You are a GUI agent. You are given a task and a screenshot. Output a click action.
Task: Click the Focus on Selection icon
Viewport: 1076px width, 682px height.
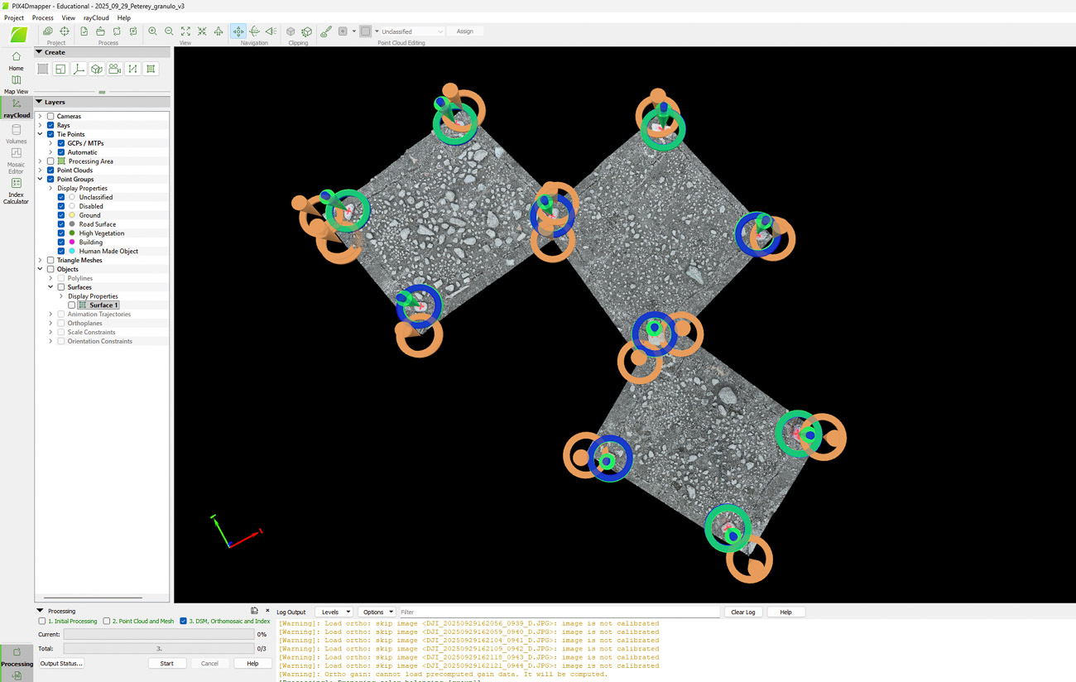202,31
